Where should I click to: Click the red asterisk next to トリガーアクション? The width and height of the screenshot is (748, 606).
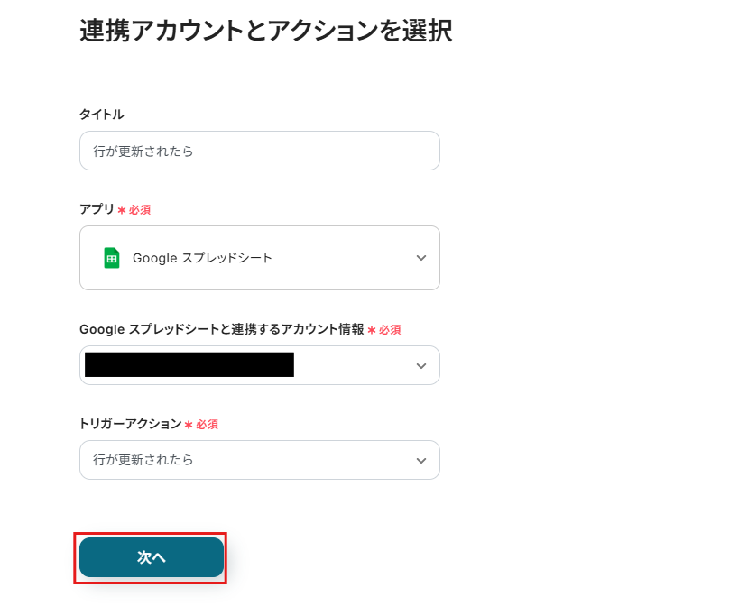(x=189, y=425)
